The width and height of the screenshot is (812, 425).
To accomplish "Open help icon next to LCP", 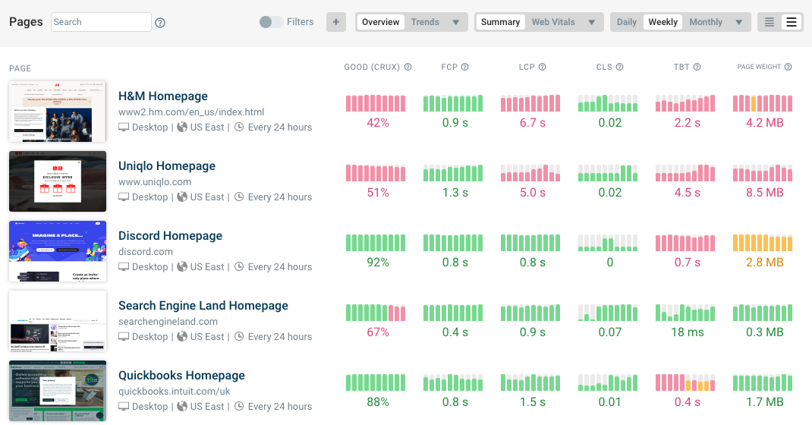I will tap(542, 67).
